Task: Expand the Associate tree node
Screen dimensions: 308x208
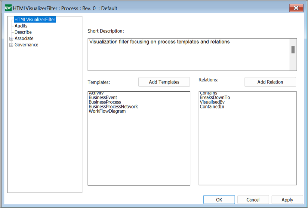Action: [11, 38]
